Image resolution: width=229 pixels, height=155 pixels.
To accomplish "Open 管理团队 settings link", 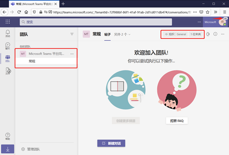I will 31,149.
